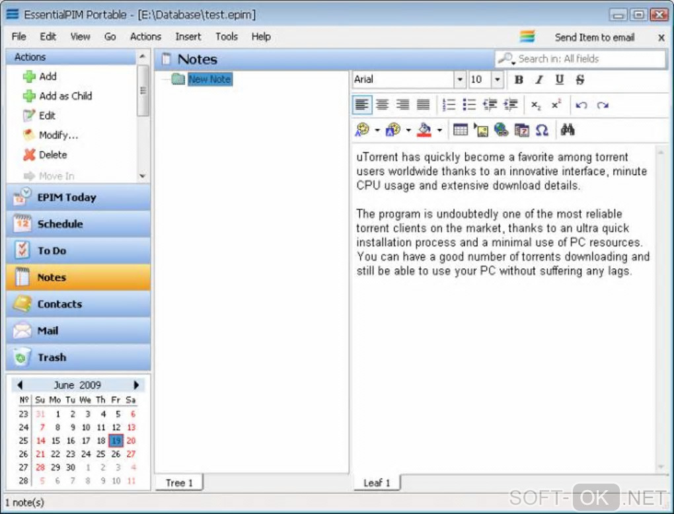Toggle underline formatting
Screen dimensions: 674x514
pyautogui.click(x=559, y=79)
